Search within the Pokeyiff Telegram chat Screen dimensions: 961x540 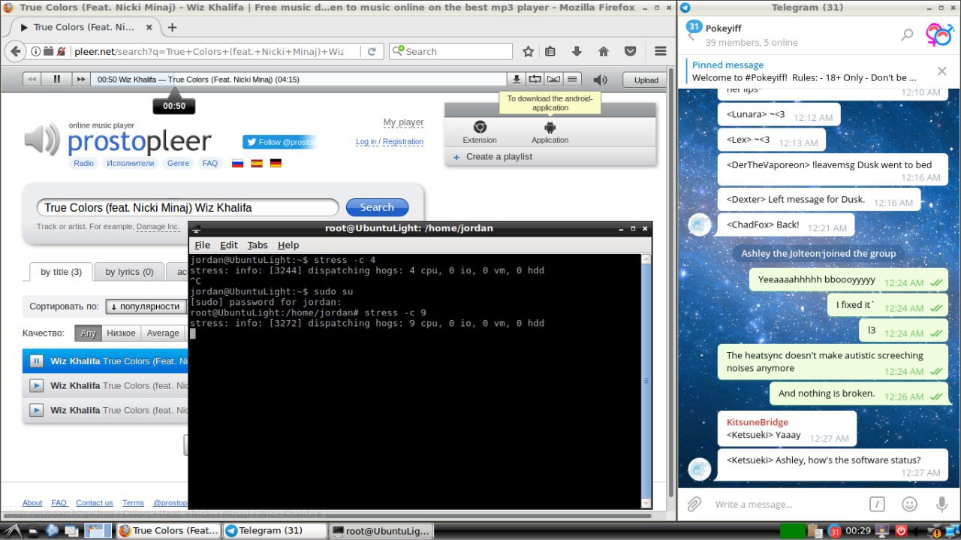pos(907,35)
